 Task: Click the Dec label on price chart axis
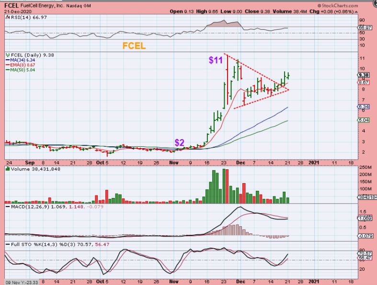point(240,163)
